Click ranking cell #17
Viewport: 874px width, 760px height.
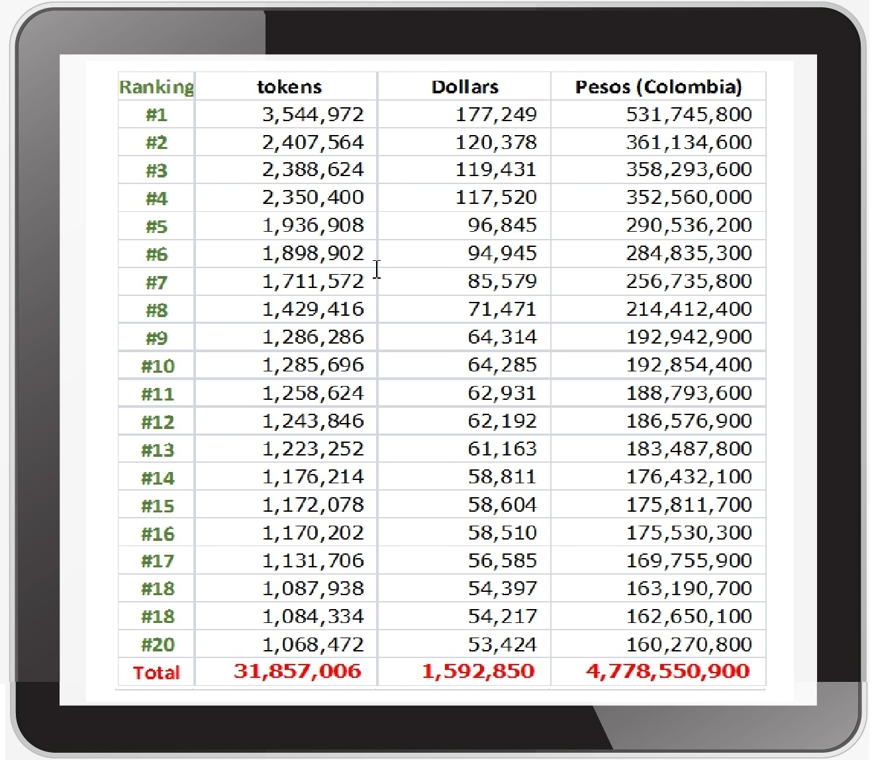[158, 561]
